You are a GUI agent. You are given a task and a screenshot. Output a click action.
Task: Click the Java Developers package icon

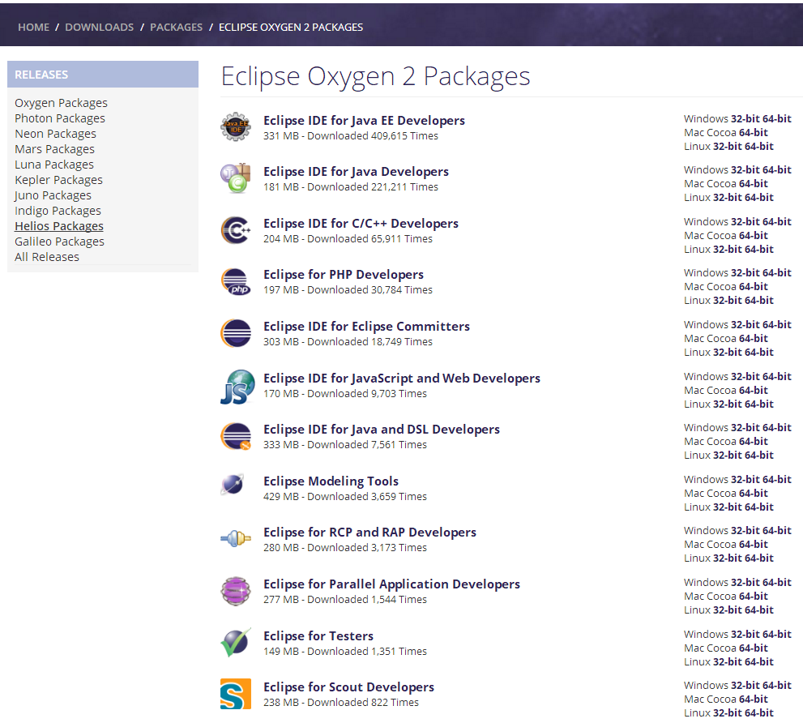(x=236, y=178)
